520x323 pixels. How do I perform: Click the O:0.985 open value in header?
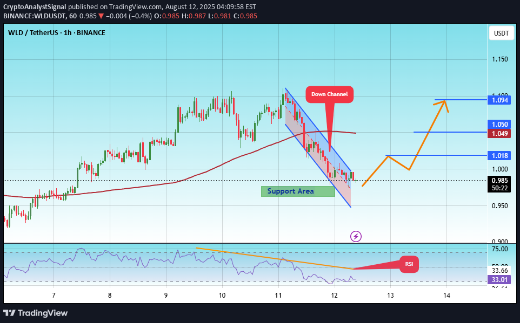click(167, 16)
